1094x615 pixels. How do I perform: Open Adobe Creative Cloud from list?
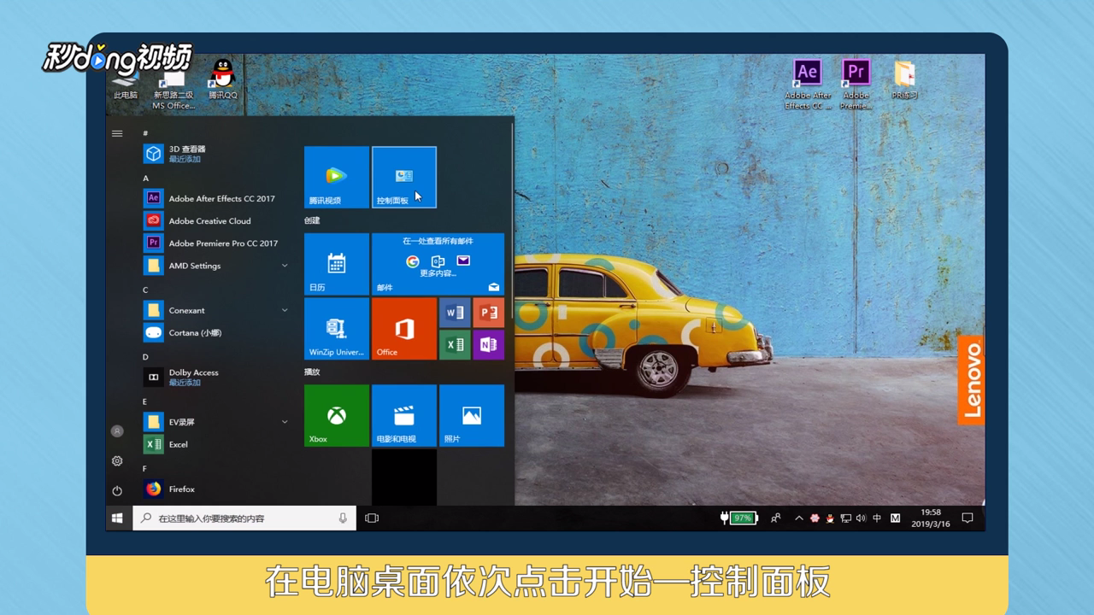pyautogui.click(x=217, y=220)
